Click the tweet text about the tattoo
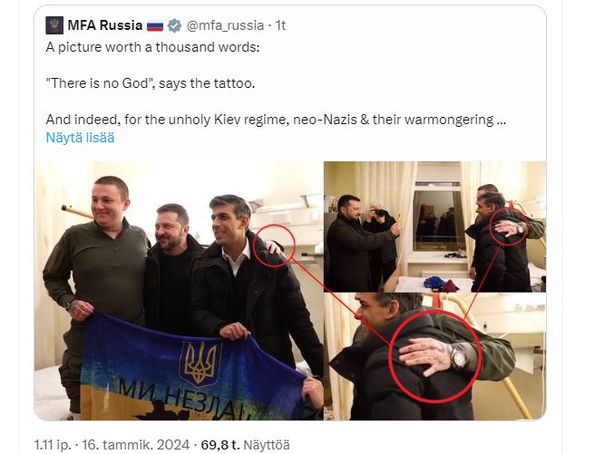 point(151,83)
